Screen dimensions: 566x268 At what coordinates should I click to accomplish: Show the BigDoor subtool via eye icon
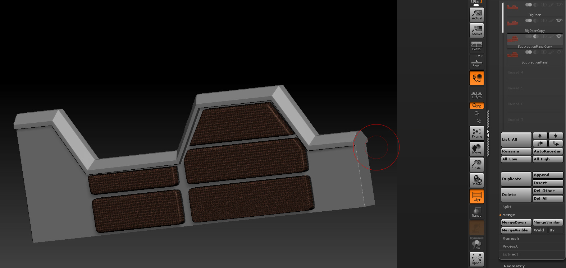(x=559, y=5)
